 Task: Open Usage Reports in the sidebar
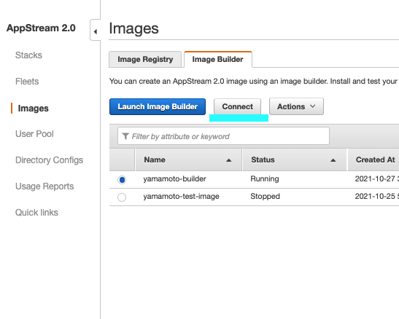[x=44, y=186]
